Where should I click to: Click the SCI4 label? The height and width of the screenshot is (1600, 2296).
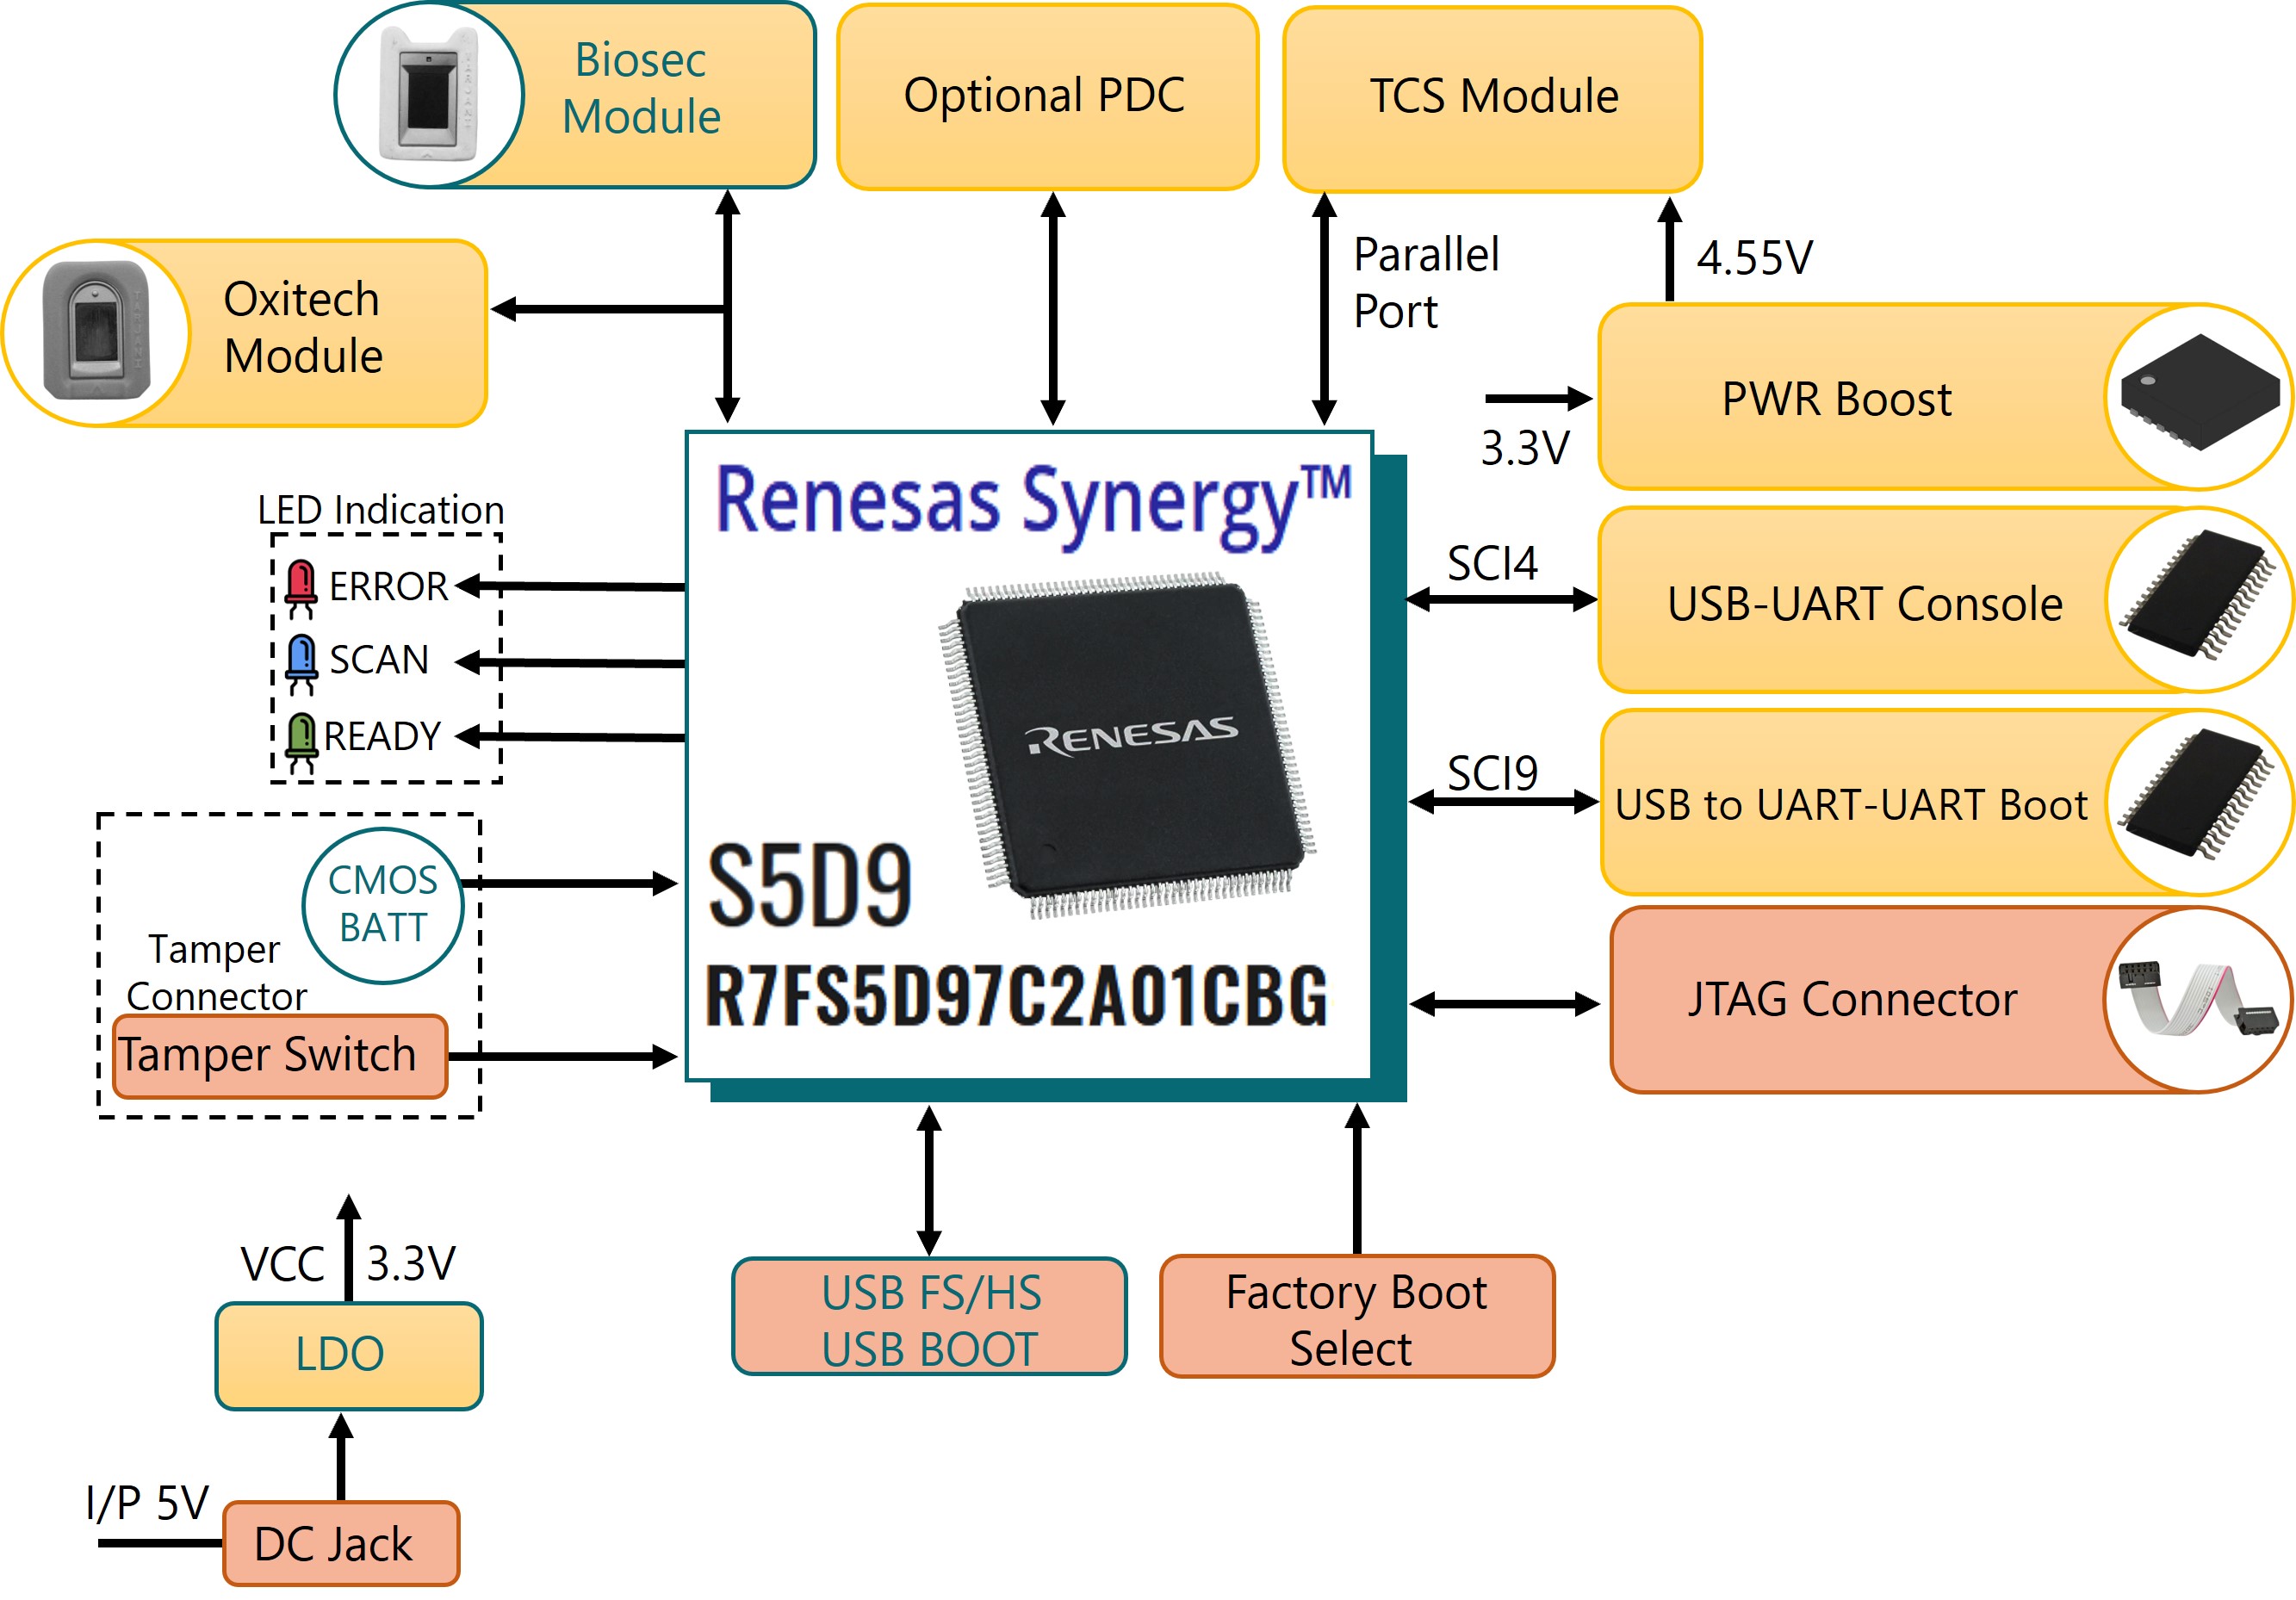[1492, 563]
